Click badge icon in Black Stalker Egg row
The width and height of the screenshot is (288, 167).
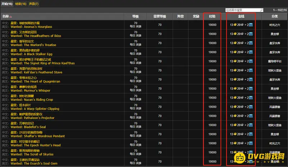[x=251, y=52]
